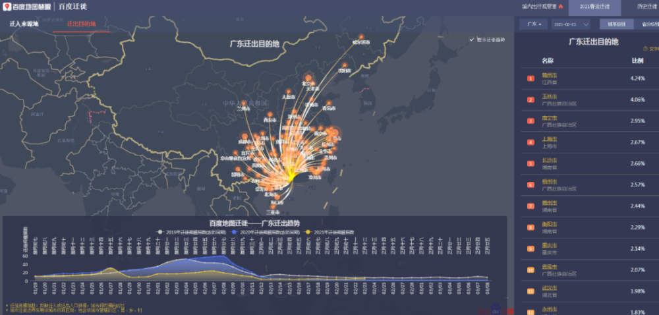Click the 百度地图迁徙——广东迁出趋势 chart title
The height and width of the screenshot is (315, 659).
click(254, 223)
